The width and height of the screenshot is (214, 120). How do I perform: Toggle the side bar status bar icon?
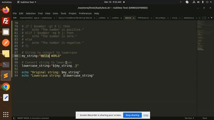(14, 118)
